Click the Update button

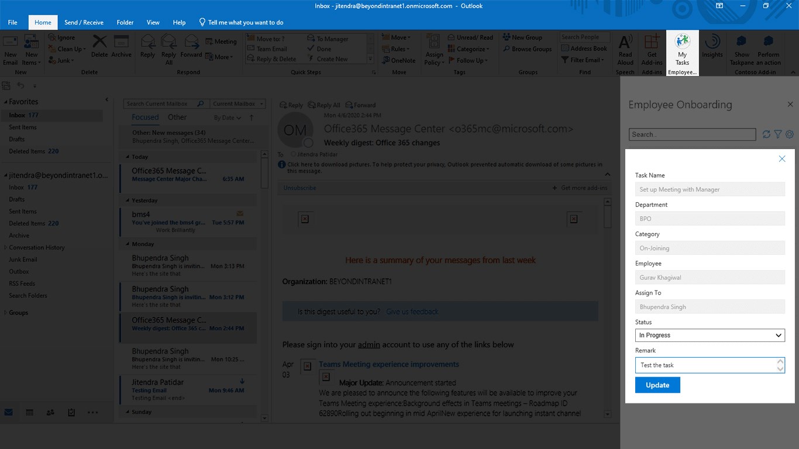pyautogui.click(x=657, y=385)
